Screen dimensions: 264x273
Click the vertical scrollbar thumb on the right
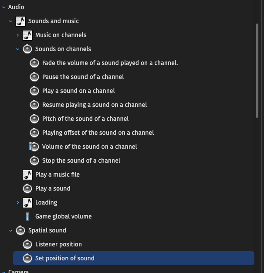pos(257,71)
